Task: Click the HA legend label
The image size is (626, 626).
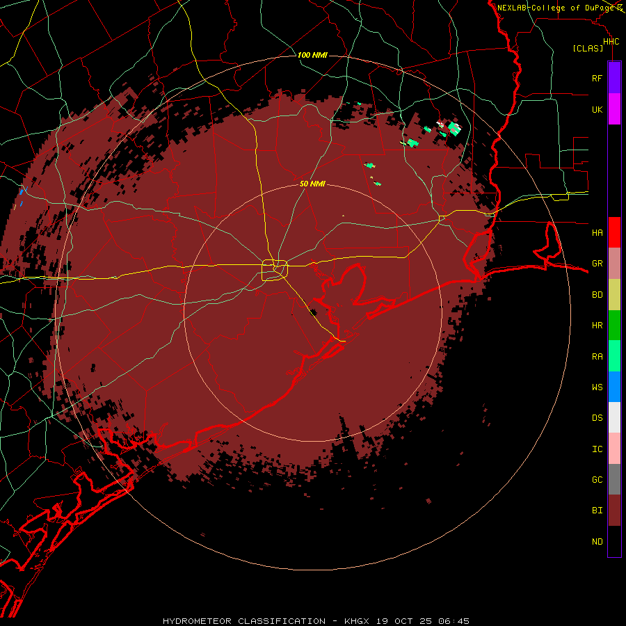Action: click(x=597, y=233)
